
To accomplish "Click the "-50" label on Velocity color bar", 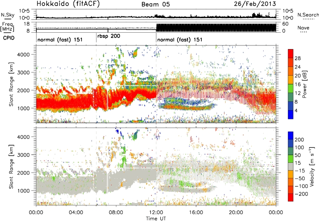I will pyautogui.click(x=300, y=179).
